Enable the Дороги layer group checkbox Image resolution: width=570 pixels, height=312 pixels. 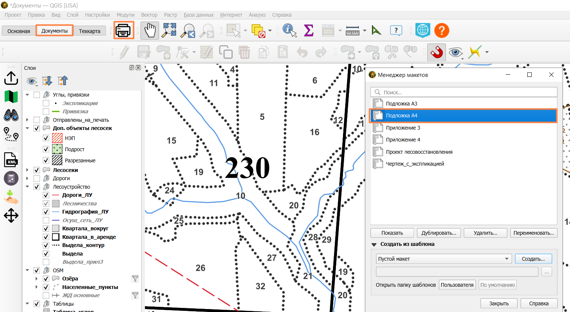37,178
